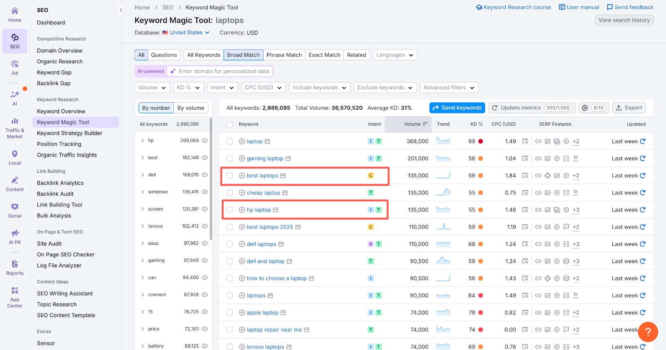666x350 pixels.
Task: Click commercial intent badge for best laptops
Action: [x=370, y=176]
